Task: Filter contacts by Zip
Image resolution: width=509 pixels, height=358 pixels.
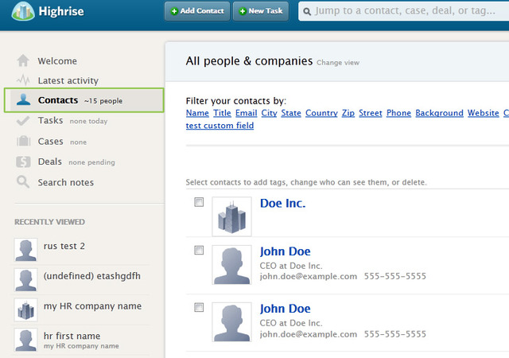Action: click(348, 113)
